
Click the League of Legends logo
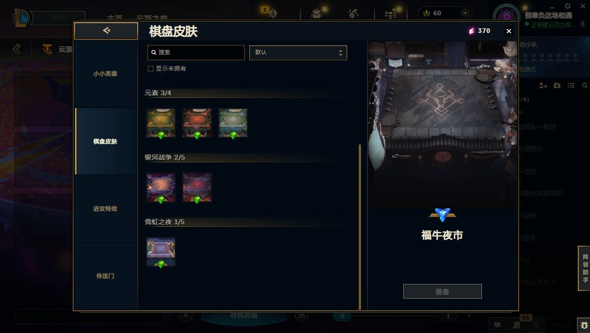coord(22,19)
